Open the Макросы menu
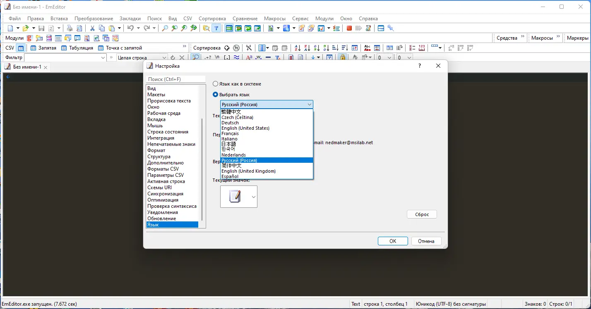This screenshot has width=591, height=309. pyautogui.click(x=275, y=19)
